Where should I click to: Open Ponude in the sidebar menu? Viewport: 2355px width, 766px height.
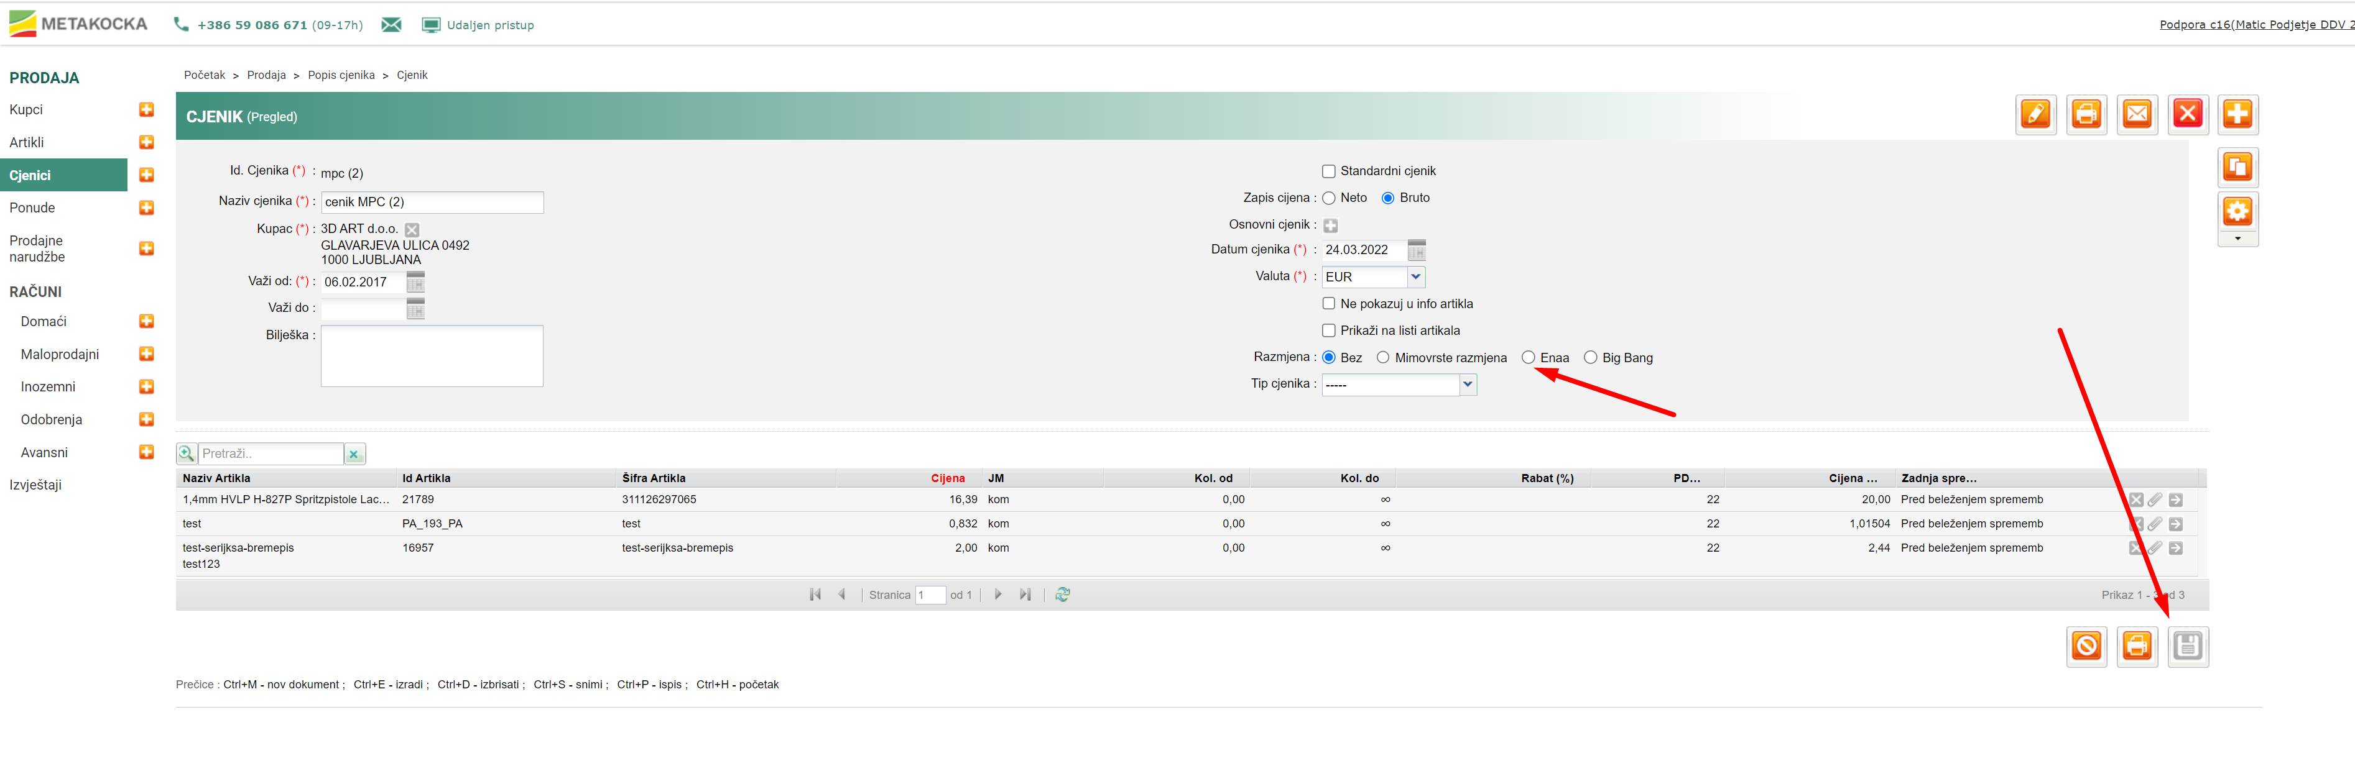tap(32, 208)
